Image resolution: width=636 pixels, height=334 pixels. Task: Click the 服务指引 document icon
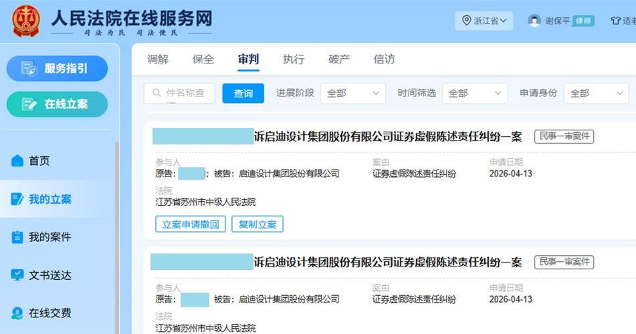29,69
